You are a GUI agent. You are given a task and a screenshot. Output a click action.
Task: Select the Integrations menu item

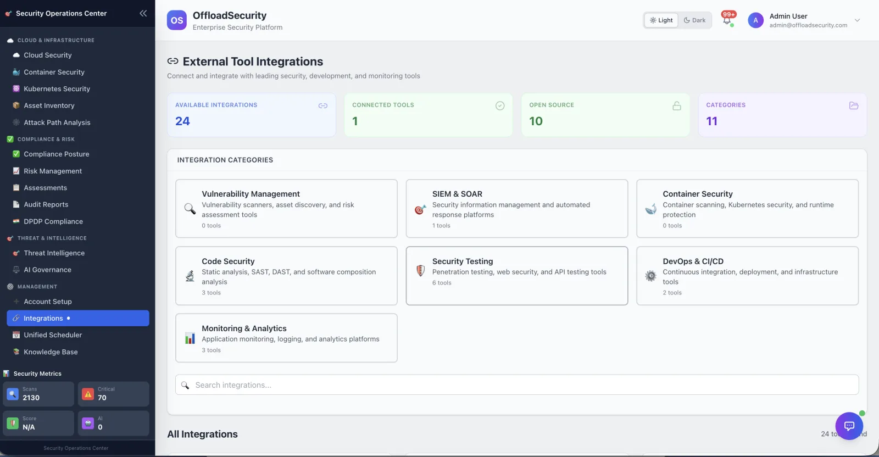(77, 318)
